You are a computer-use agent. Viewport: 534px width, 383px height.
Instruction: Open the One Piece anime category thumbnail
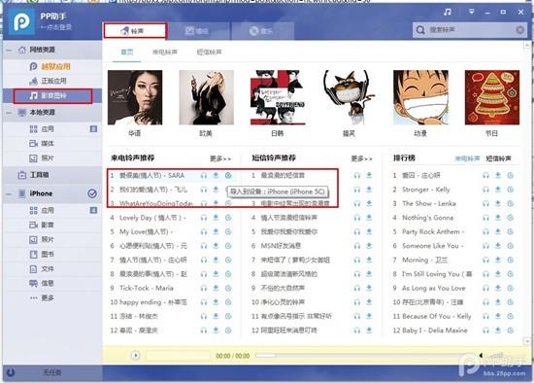point(420,97)
